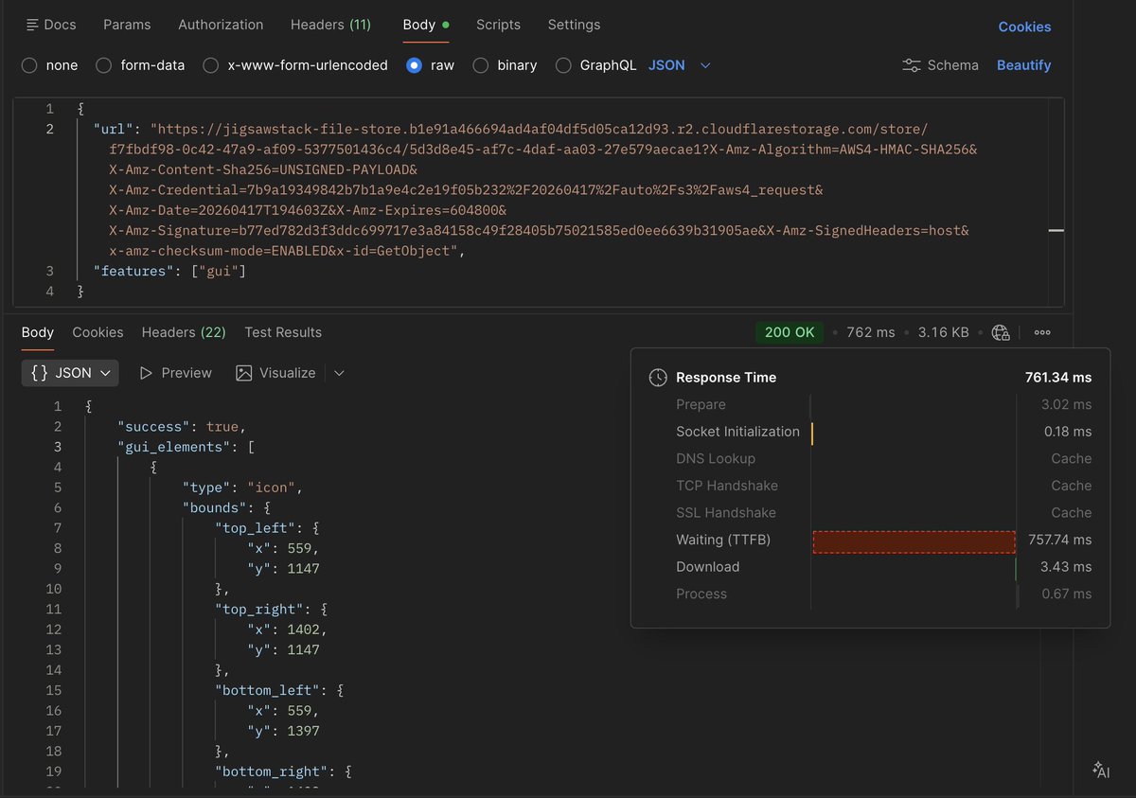Screen dimensions: 1136x798
Task: Click the network globe icon in response bar
Action: tap(1001, 332)
